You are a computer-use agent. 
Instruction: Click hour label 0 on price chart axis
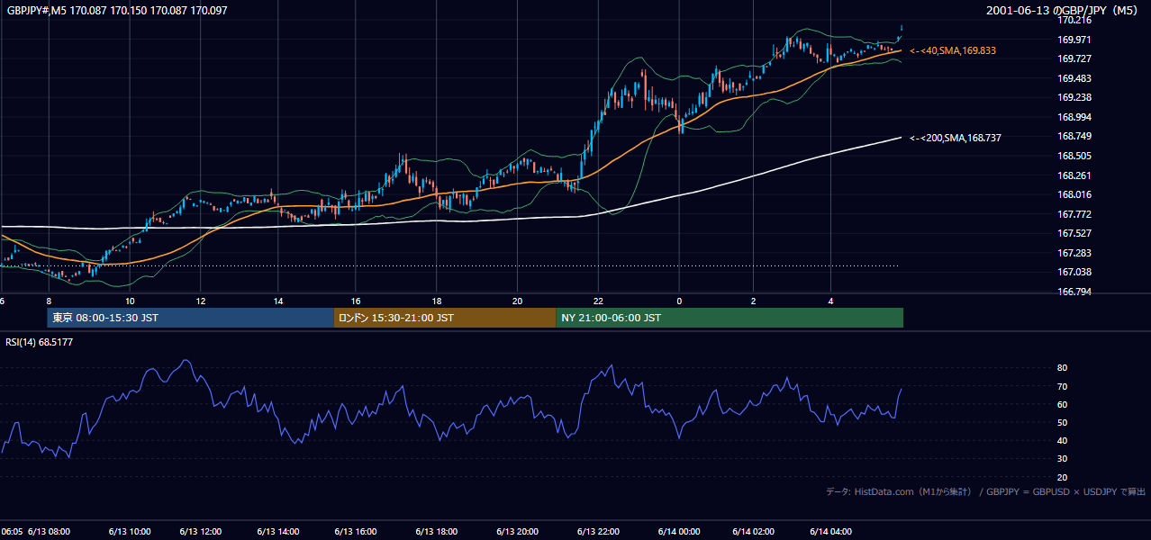point(679,301)
